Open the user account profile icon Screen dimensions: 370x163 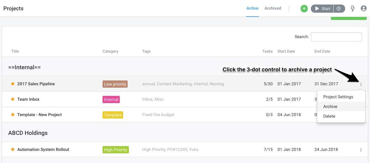[x=364, y=8]
